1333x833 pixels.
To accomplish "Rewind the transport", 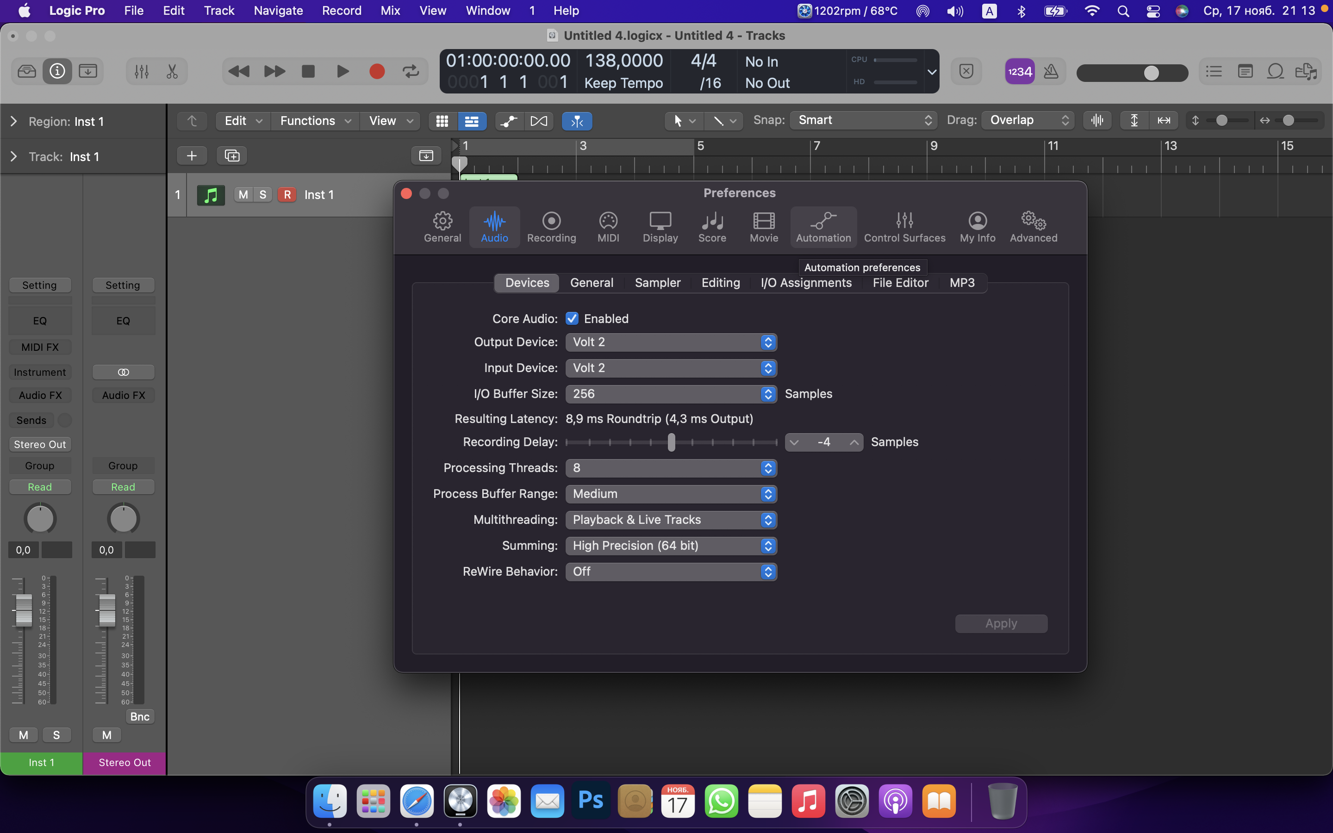I will point(238,71).
